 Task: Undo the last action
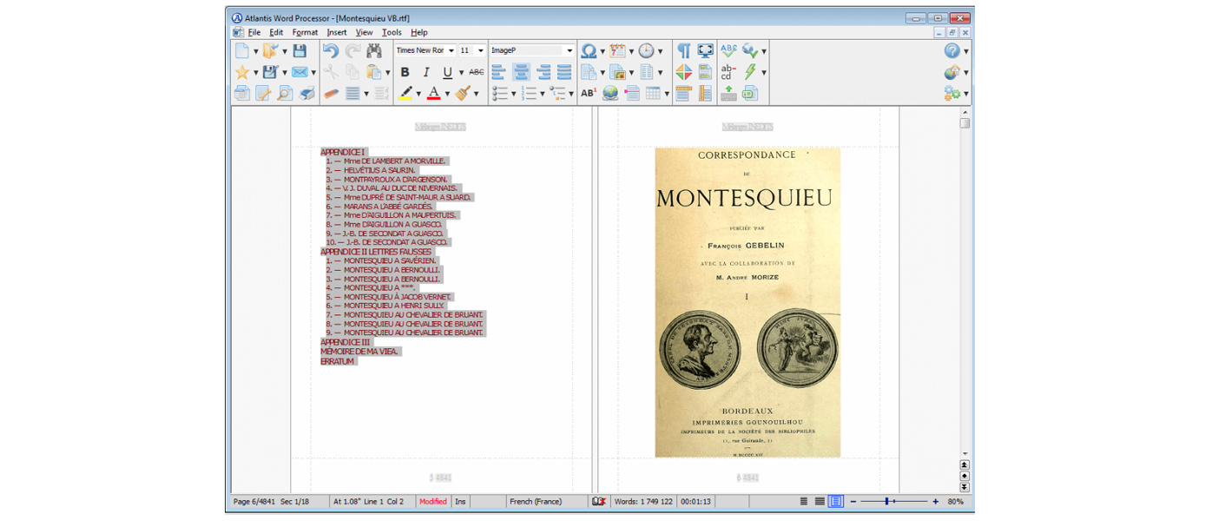pyautogui.click(x=331, y=51)
